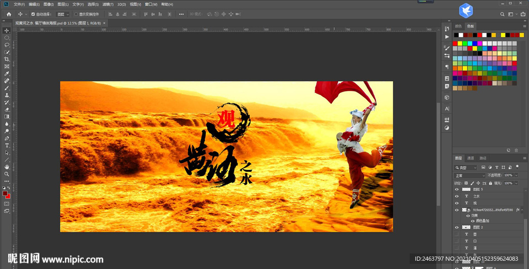Select the Crop tool
This screenshot has height=269, width=529.
point(7,59)
